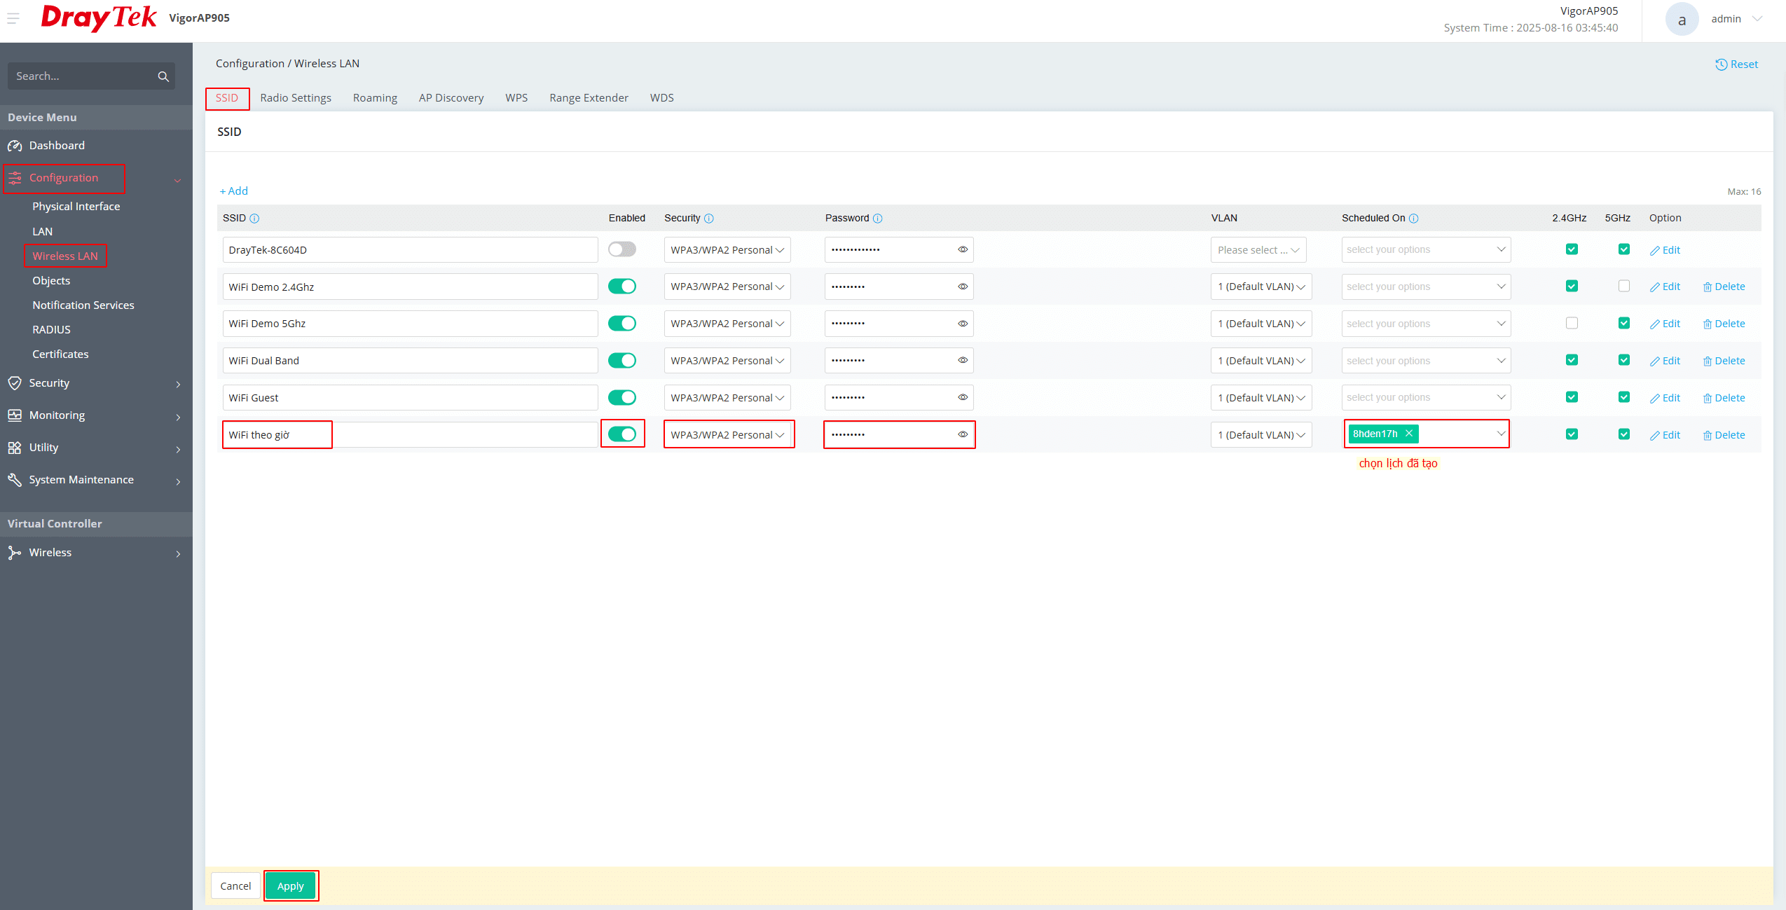The width and height of the screenshot is (1786, 910).
Task: Click the Virtual Controller Wireless icon
Action: [x=15, y=553]
